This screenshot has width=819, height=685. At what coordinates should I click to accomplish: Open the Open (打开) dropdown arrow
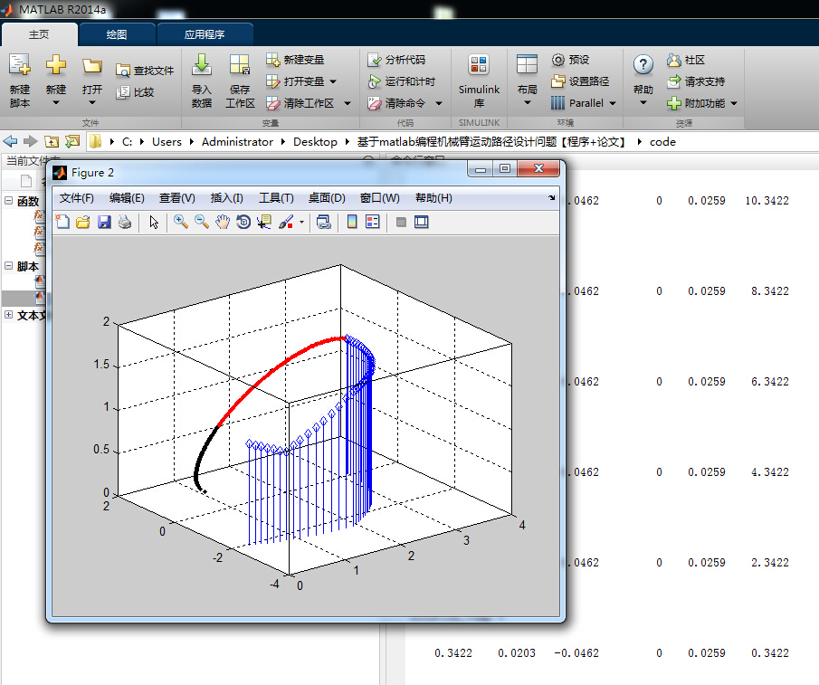[92, 103]
